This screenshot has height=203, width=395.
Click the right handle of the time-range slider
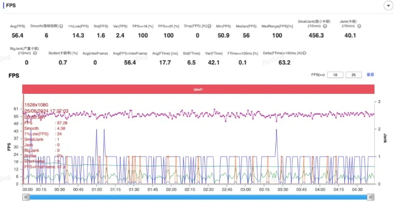371,197
